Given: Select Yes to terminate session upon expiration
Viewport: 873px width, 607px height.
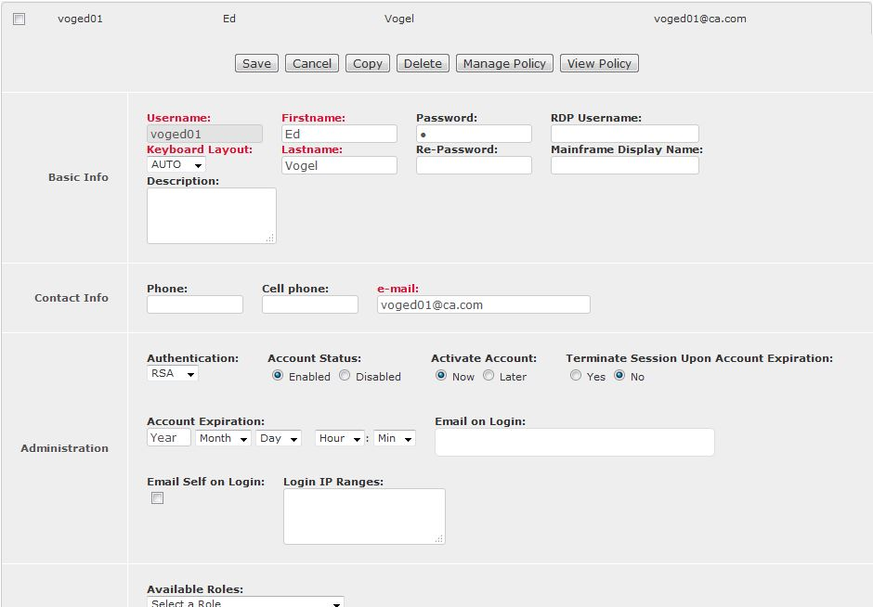Looking at the screenshot, I should pyautogui.click(x=576, y=376).
